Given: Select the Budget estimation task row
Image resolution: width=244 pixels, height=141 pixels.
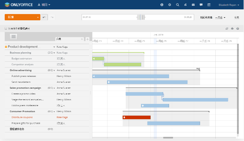Looking at the screenshot, I should [x=47, y=59].
